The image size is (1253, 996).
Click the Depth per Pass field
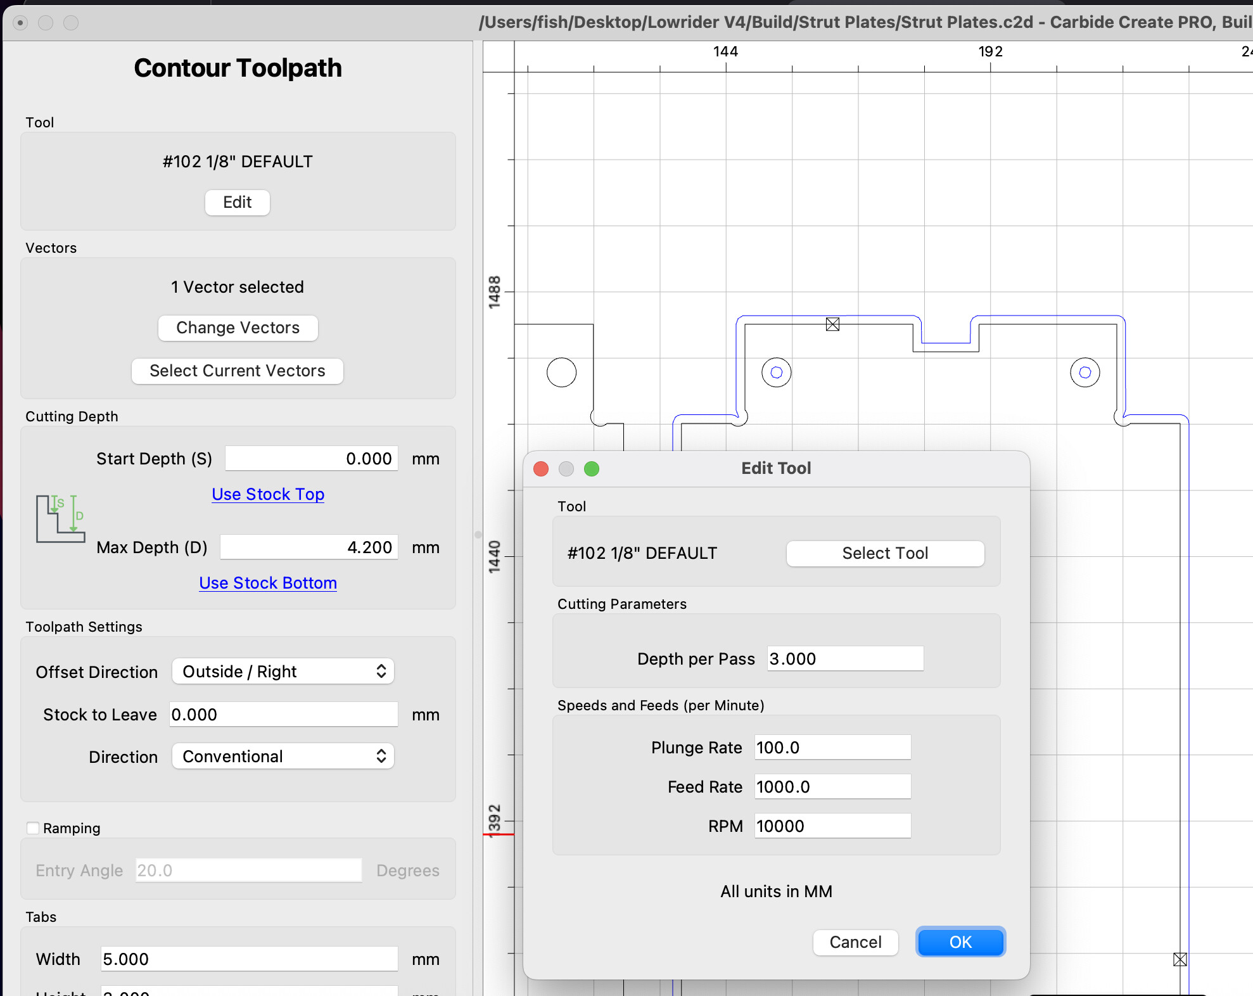(x=844, y=659)
